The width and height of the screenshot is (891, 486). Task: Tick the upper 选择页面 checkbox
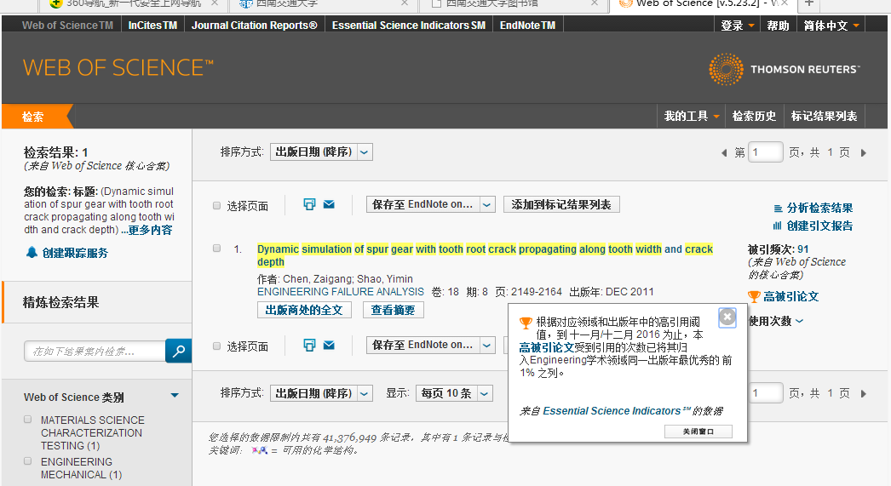click(216, 205)
